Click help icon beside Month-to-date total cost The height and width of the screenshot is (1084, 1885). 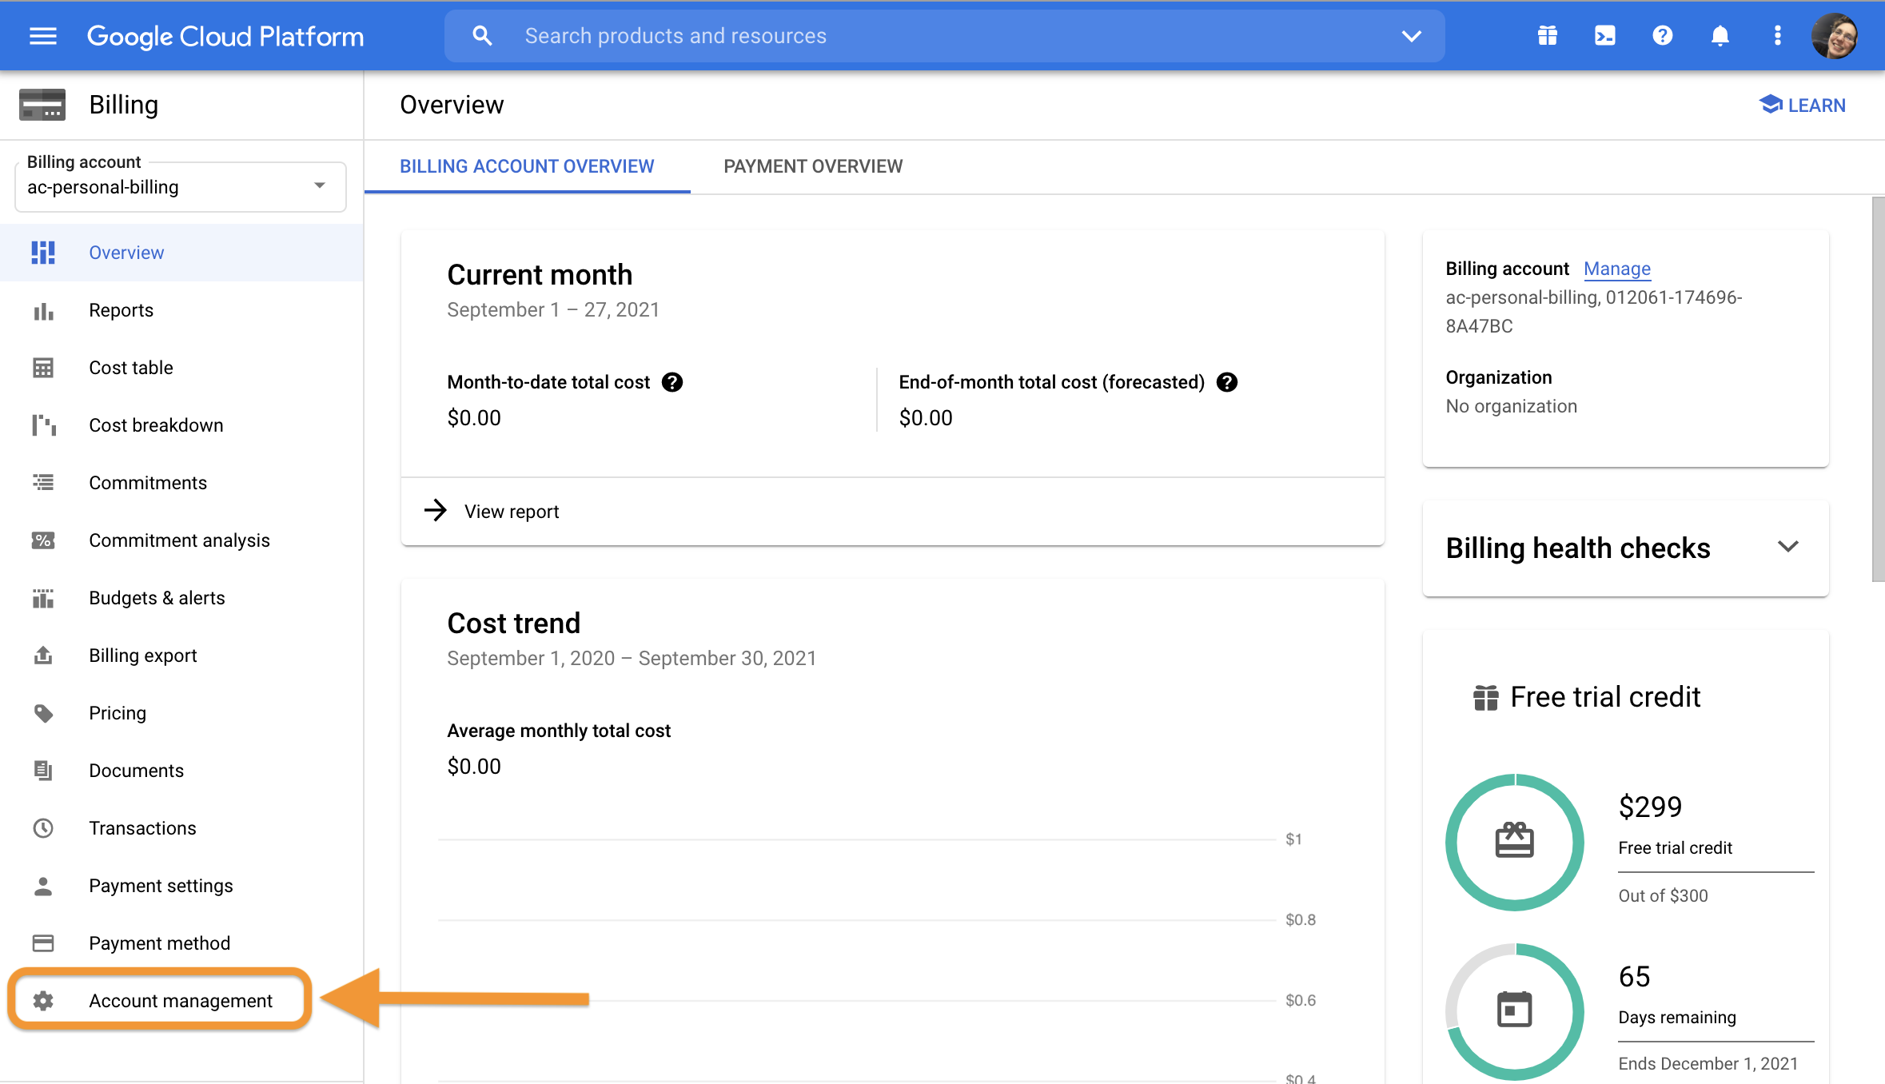pyautogui.click(x=672, y=382)
